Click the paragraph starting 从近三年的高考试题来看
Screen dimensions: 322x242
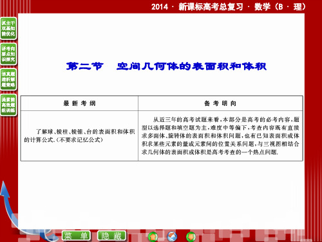click(220, 136)
